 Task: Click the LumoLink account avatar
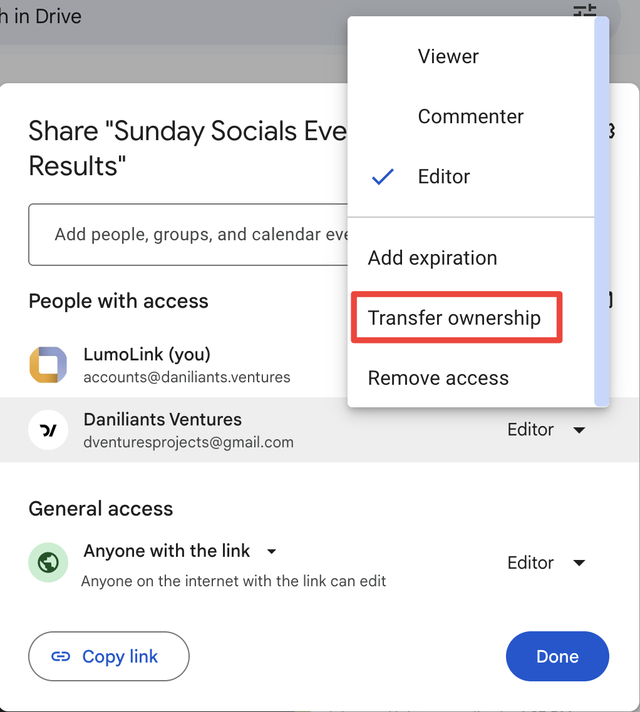tap(48, 365)
